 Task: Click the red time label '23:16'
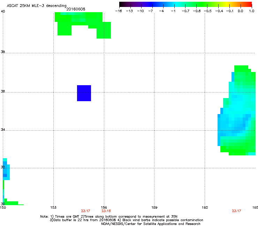pyautogui.click(x=106, y=211)
